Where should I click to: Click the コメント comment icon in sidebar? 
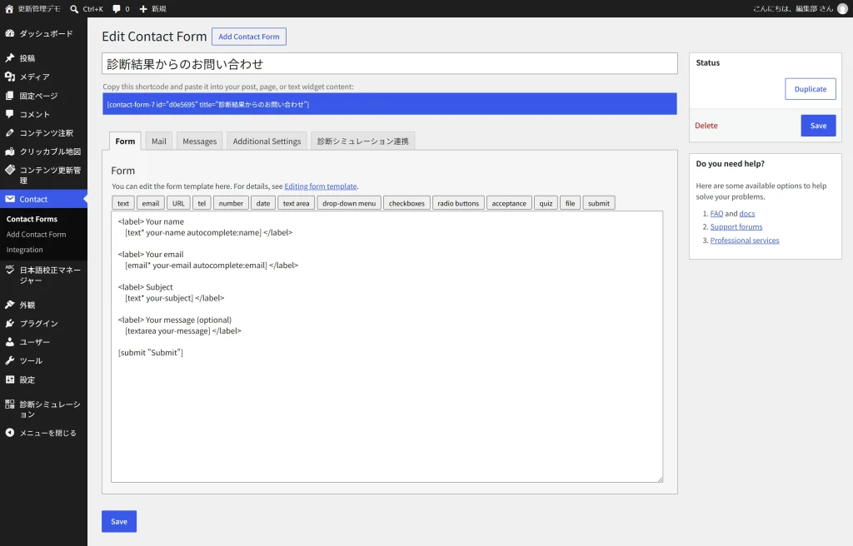tap(10, 114)
